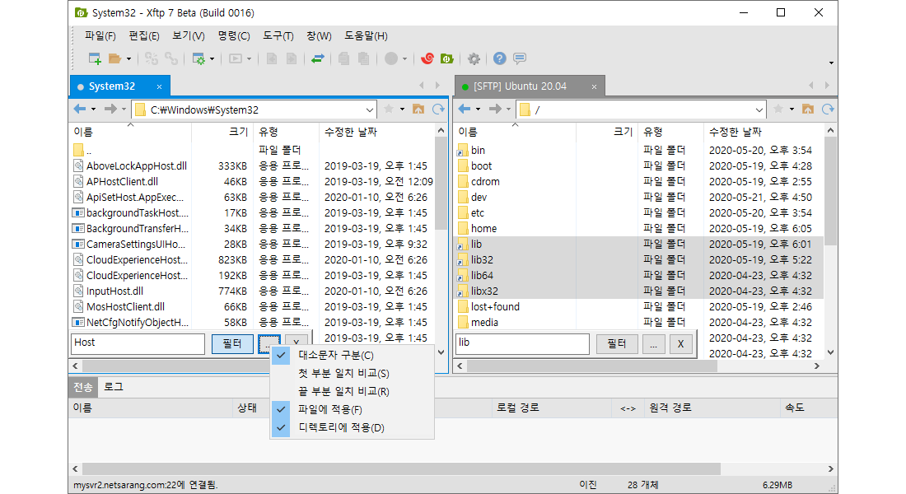Click the local pane 필터 button

pyautogui.click(x=232, y=344)
